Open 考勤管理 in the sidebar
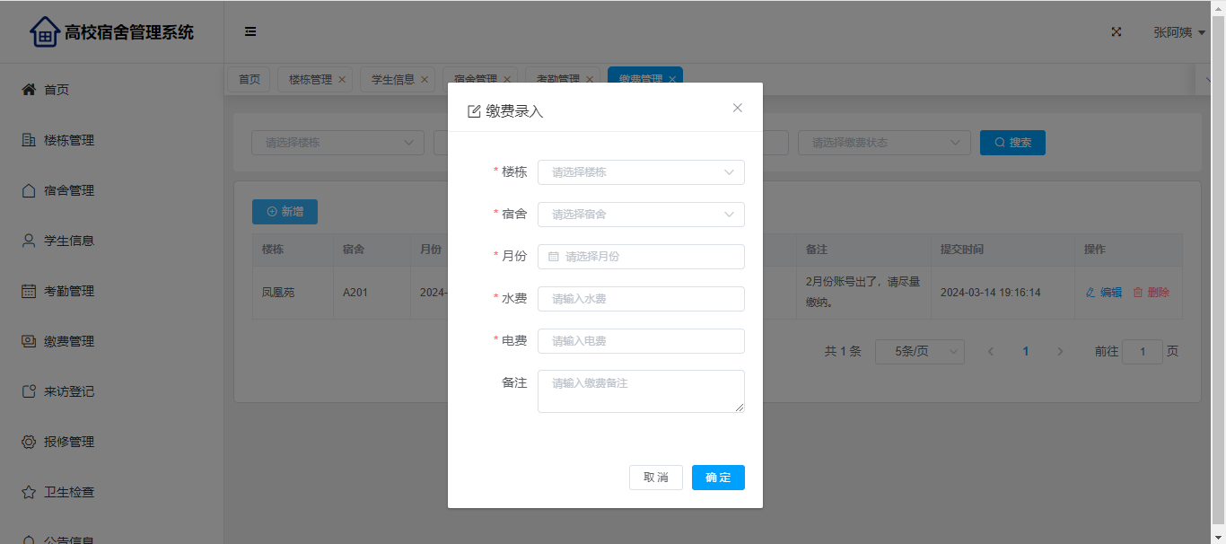 pos(69,291)
